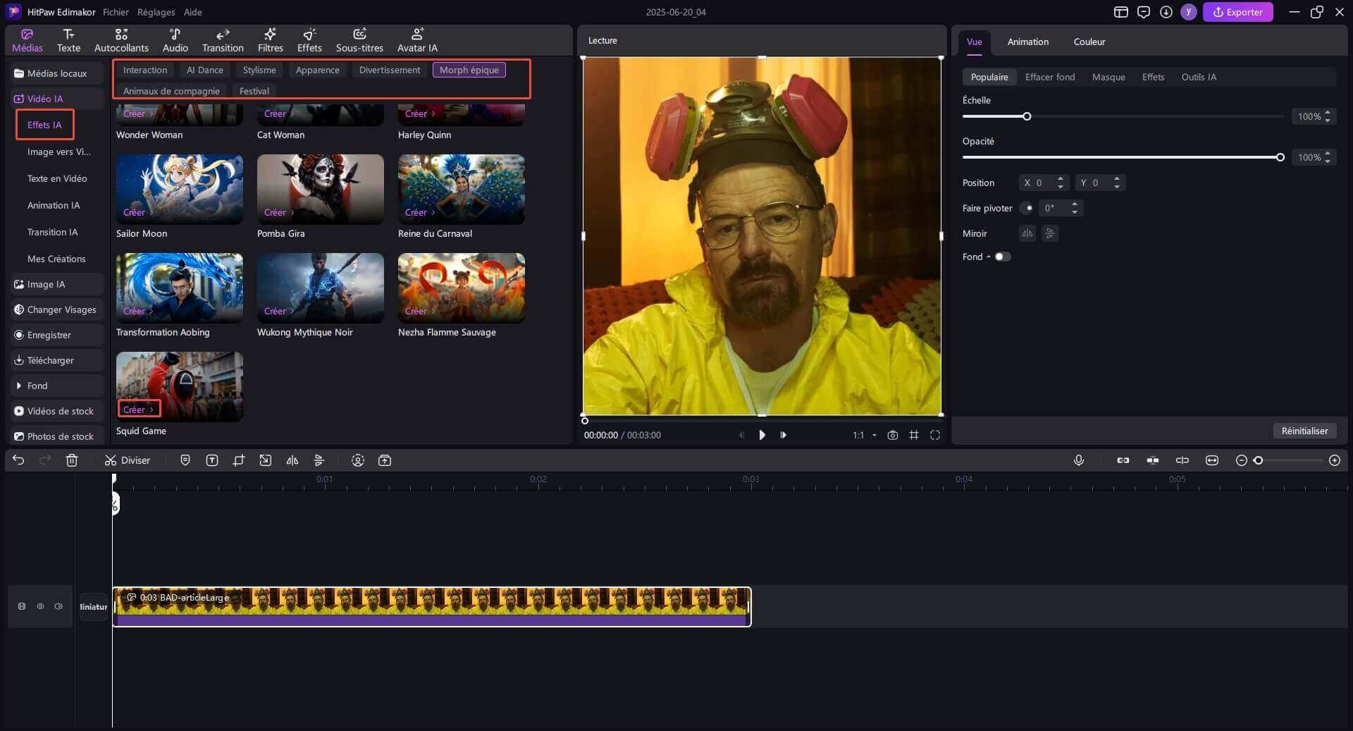Increase Position Y value stepper
The image size is (1353, 731).
(1117, 179)
